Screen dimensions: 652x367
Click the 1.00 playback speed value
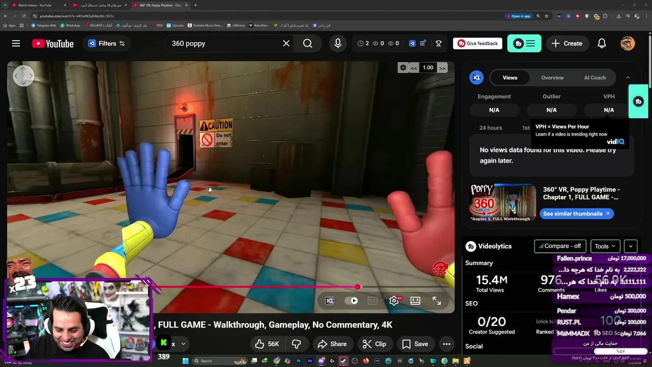428,67
